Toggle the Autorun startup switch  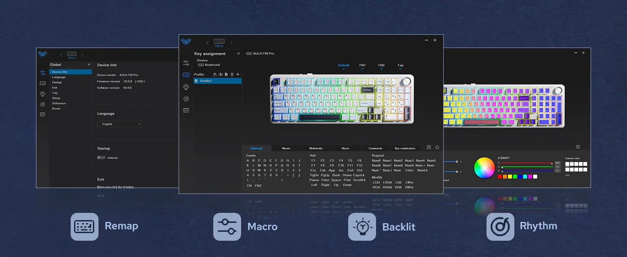pos(101,158)
